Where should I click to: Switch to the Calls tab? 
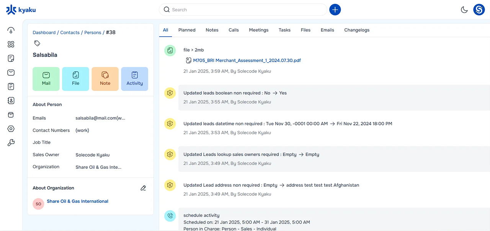click(x=234, y=30)
